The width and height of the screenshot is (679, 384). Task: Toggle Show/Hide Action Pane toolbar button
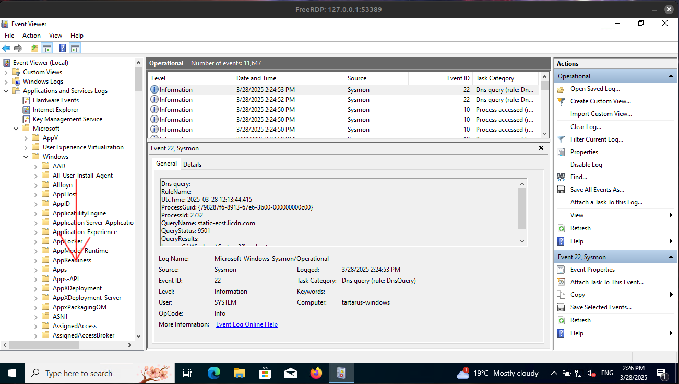(75, 49)
